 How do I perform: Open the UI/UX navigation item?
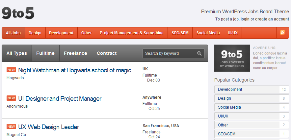pyautogui.click(x=233, y=33)
